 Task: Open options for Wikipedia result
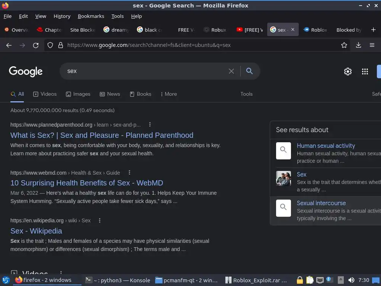100,220
